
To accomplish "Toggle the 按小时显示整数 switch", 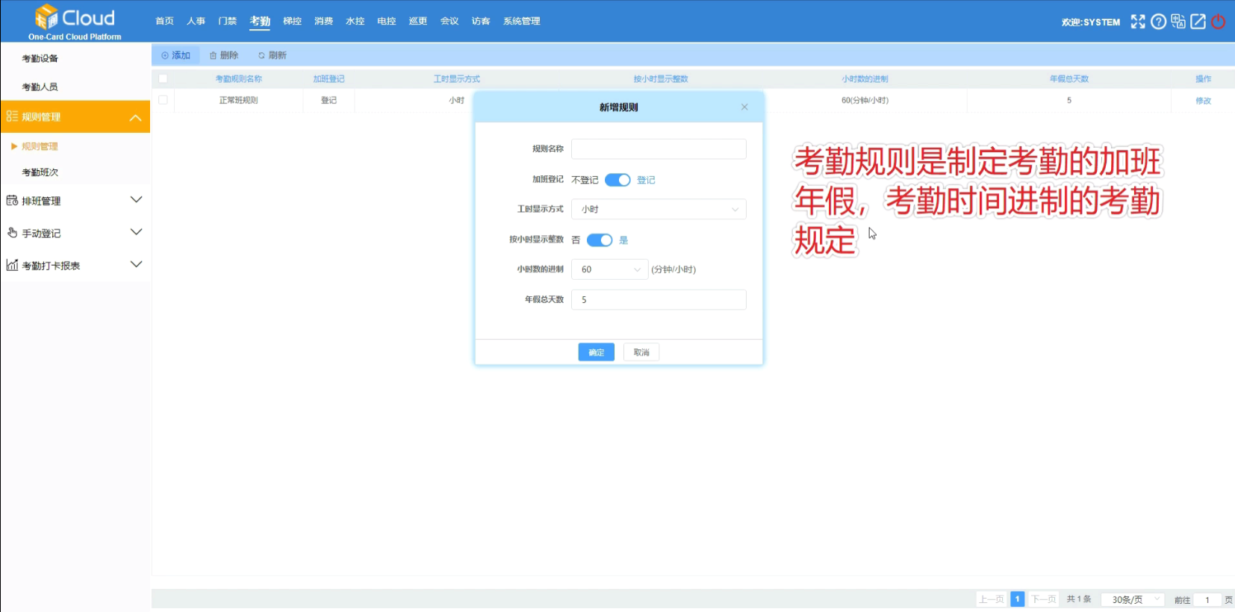I will coord(600,240).
